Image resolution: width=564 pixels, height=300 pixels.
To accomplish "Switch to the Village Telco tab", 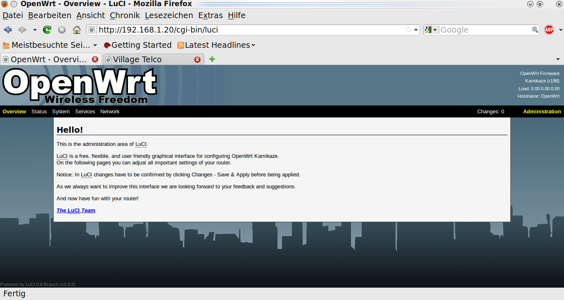I will tap(153, 59).
